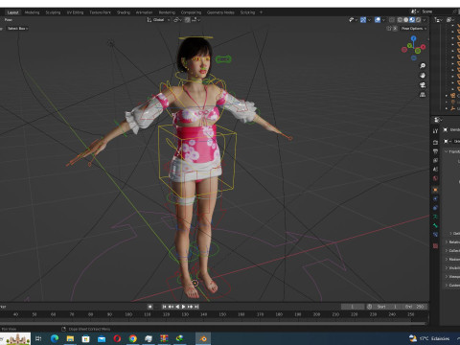Image resolution: width=460 pixels, height=345 pixels.
Task: Click the End frame 250 field
Action: tap(414, 307)
